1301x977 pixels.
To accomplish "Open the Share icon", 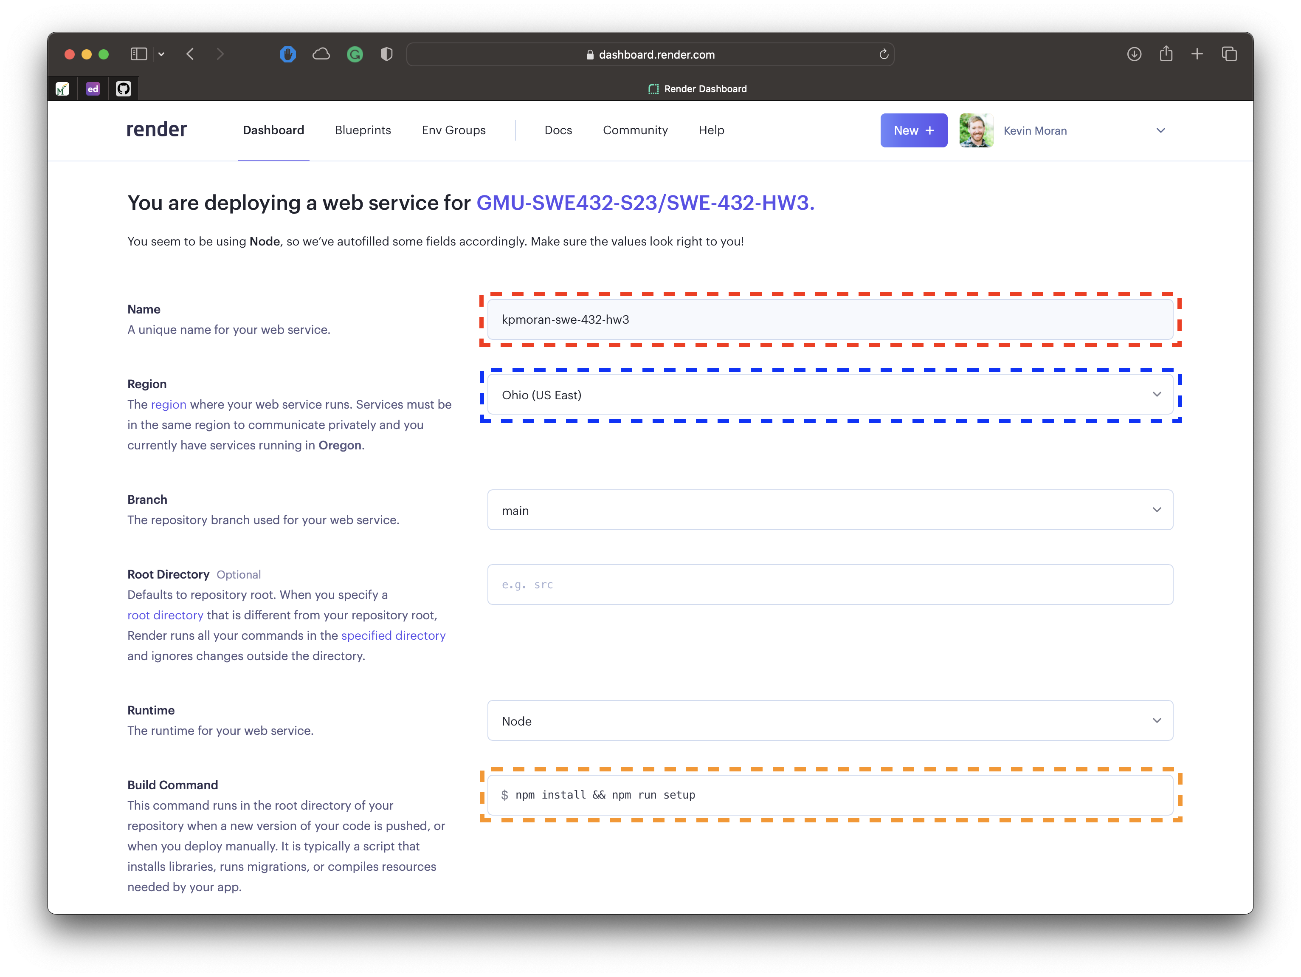I will [x=1166, y=54].
